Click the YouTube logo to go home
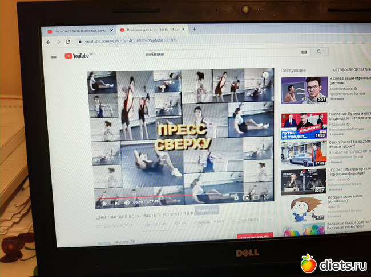This screenshot has height=277, width=371. click(78, 56)
